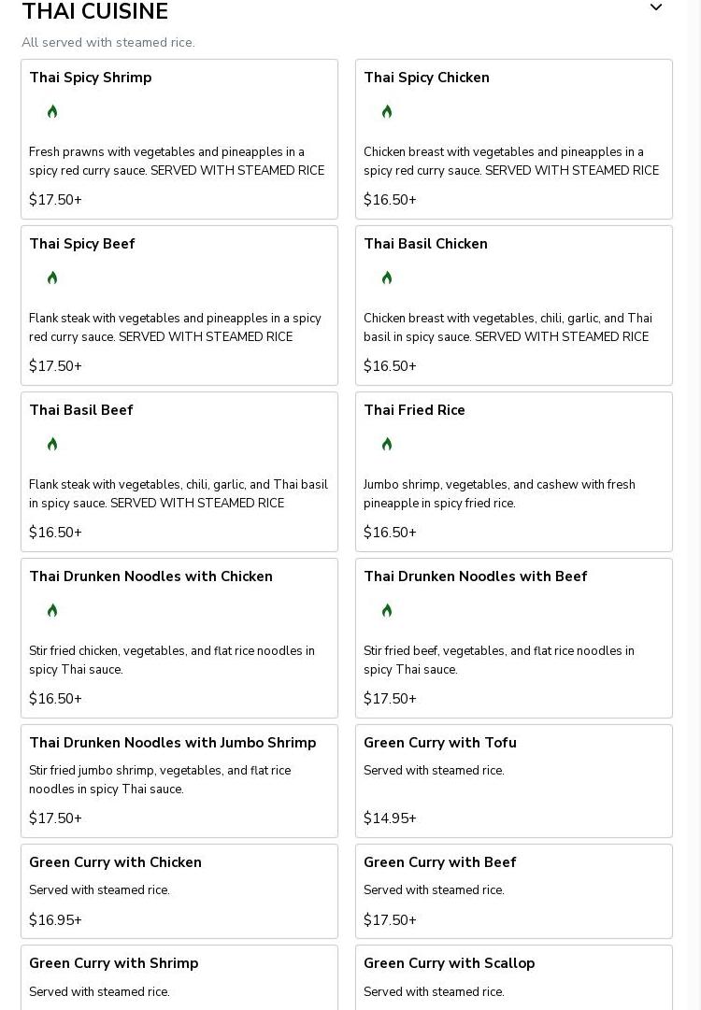Screen dimensions: 701x1010
Task: Select Green Curry with Tofu card
Action: [513, 781]
